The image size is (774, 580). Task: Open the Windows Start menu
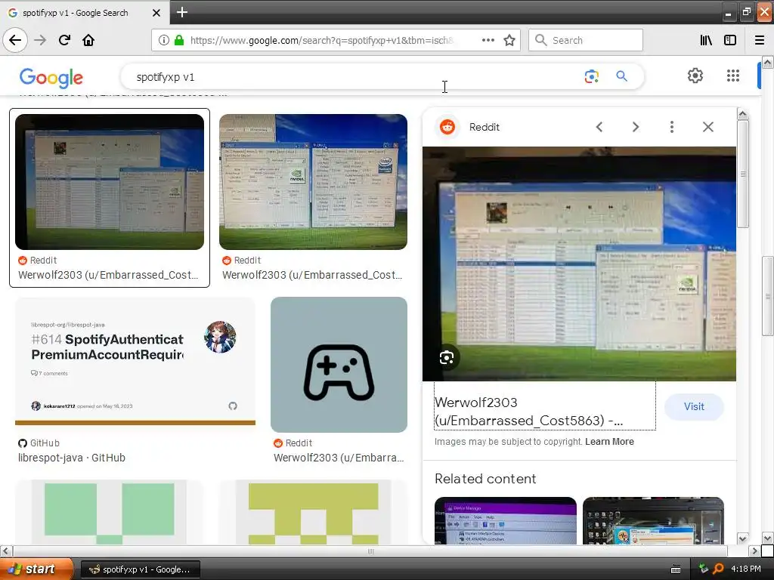click(x=36, y=569)
